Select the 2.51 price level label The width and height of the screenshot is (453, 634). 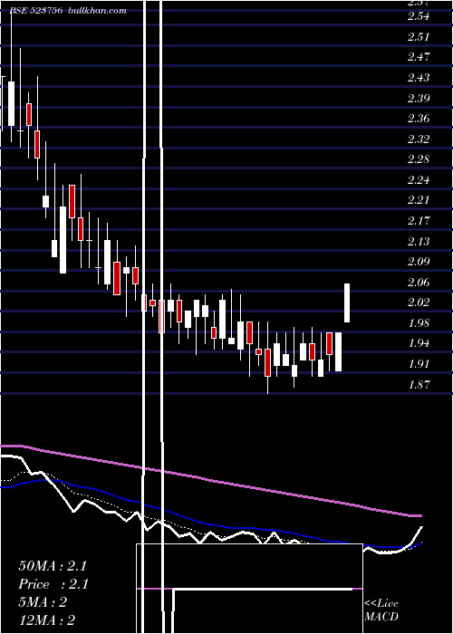point(419,37)
